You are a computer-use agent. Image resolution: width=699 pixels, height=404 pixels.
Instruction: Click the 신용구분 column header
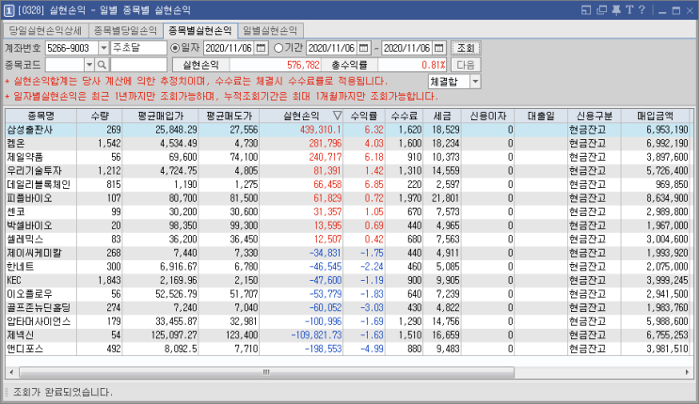[x=594, y=116]
